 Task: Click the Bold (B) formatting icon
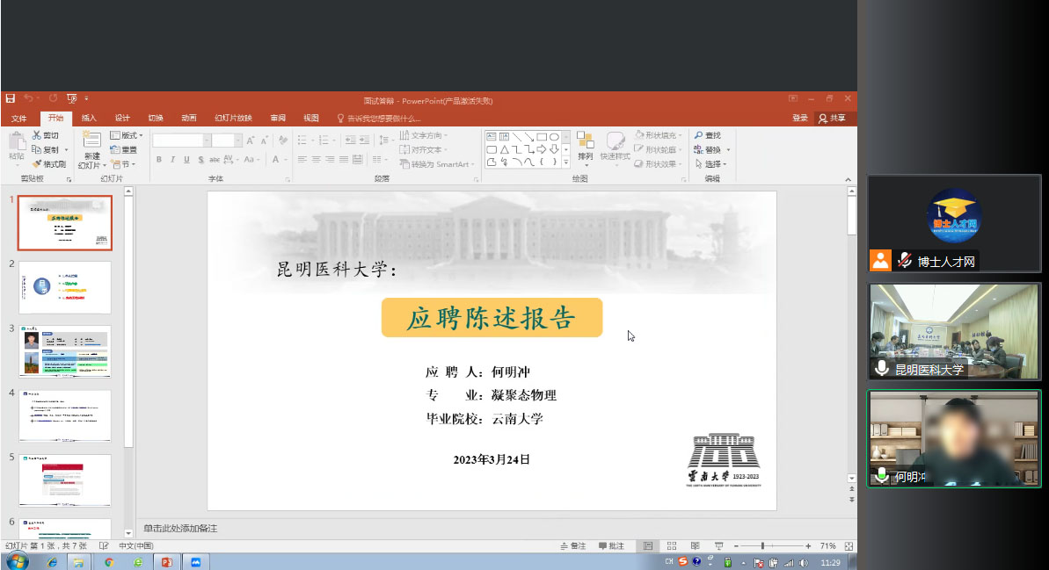158,160
